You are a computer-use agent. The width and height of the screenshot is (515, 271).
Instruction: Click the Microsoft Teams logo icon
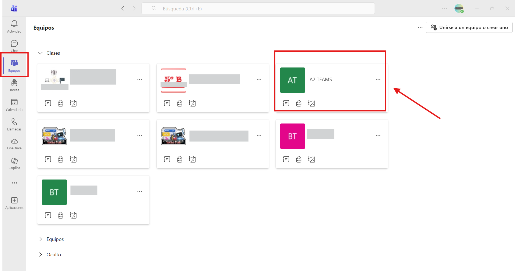click(14, 9)
